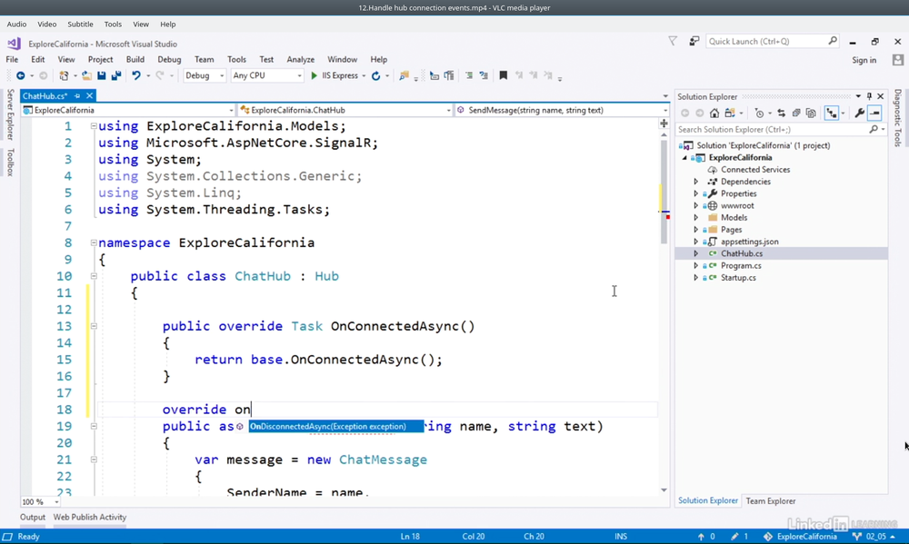Click the notifications filter funnel icon

[x=673, y=41]
